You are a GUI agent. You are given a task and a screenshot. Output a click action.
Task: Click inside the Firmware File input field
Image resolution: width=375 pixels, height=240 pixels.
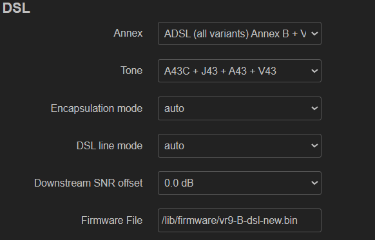pyautogui.click(x=240, y=220)
